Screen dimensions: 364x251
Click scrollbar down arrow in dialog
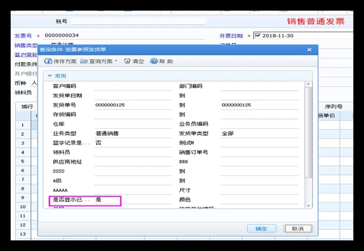click(308, 206)
